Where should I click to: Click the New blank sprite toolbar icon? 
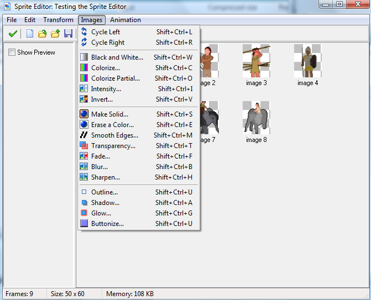click(x=29, y=34)
